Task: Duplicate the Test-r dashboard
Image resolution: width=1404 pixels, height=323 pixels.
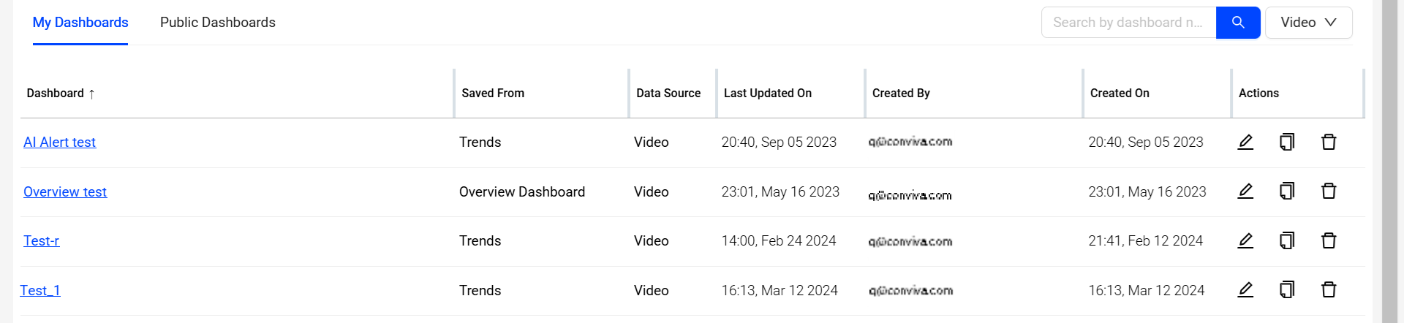Action: click(1287, 240)
